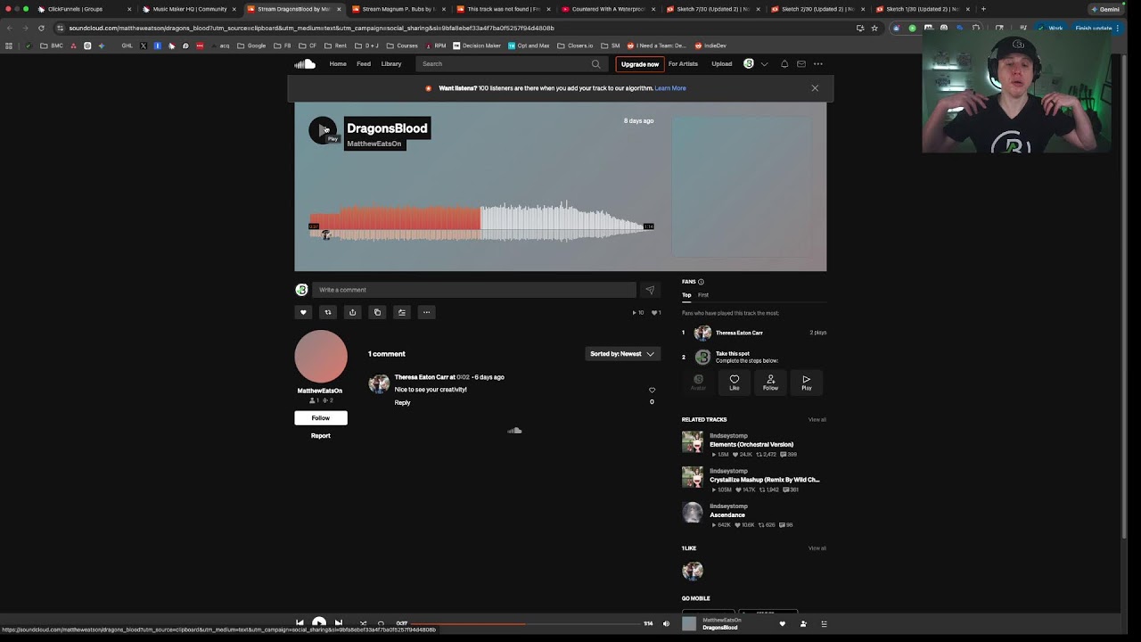Image resolution: width=1141 pixels, height=642 pixels.
Task: Mute the player volume
Action: coord(666,624)
